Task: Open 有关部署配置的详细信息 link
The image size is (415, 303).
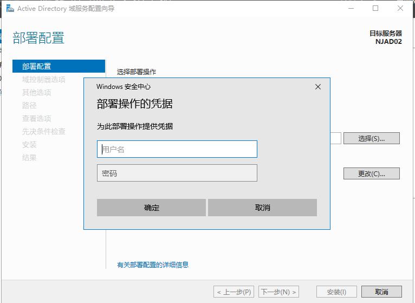Action: coord(153,265)
